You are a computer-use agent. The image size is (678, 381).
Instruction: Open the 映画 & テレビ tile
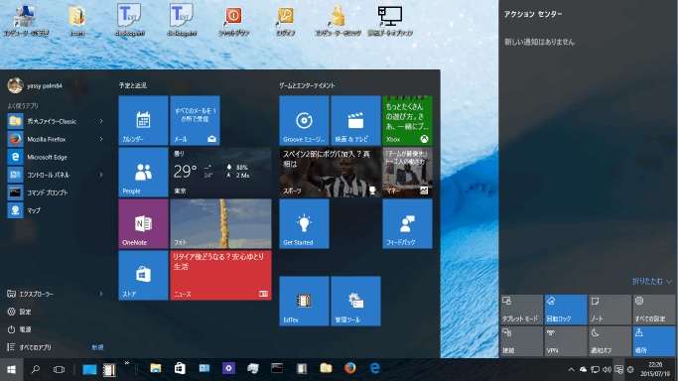coord(355,120)
